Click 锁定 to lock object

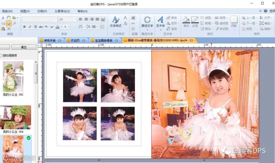click(247, 29)
